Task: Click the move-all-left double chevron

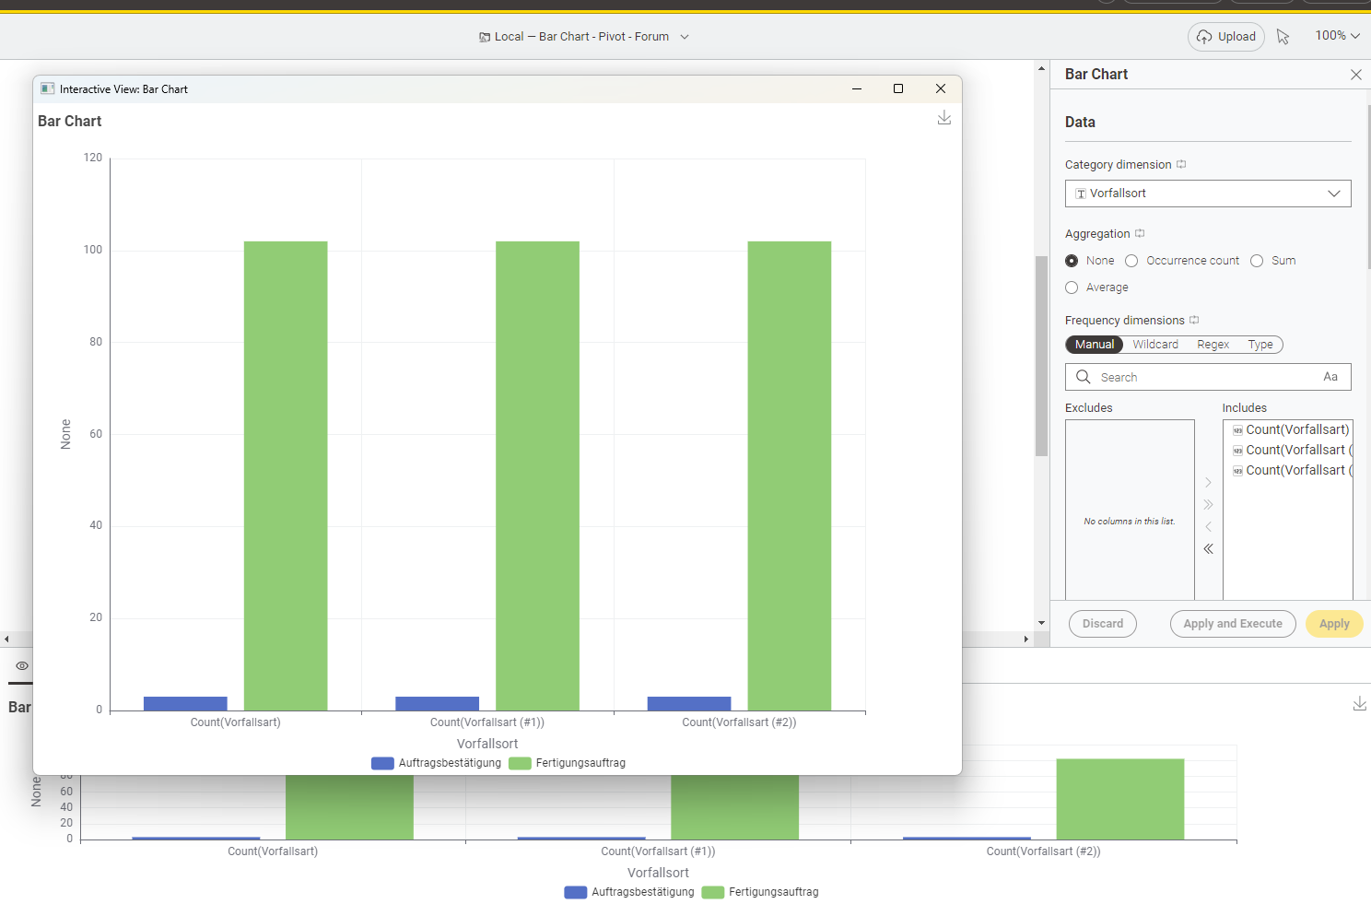Action: pos(1208,549)
